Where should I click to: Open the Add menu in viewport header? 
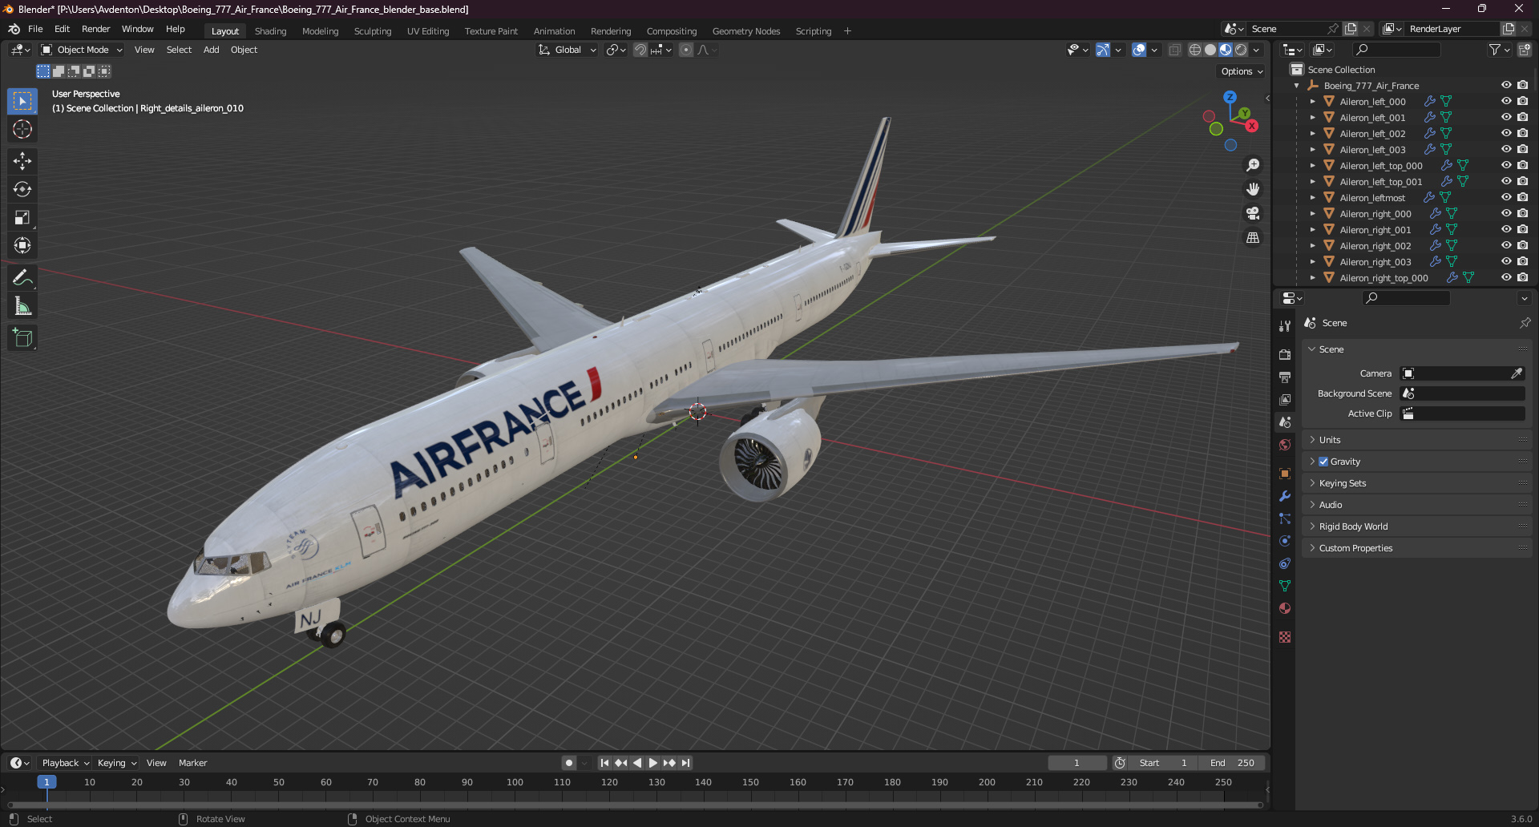(211, 50)
